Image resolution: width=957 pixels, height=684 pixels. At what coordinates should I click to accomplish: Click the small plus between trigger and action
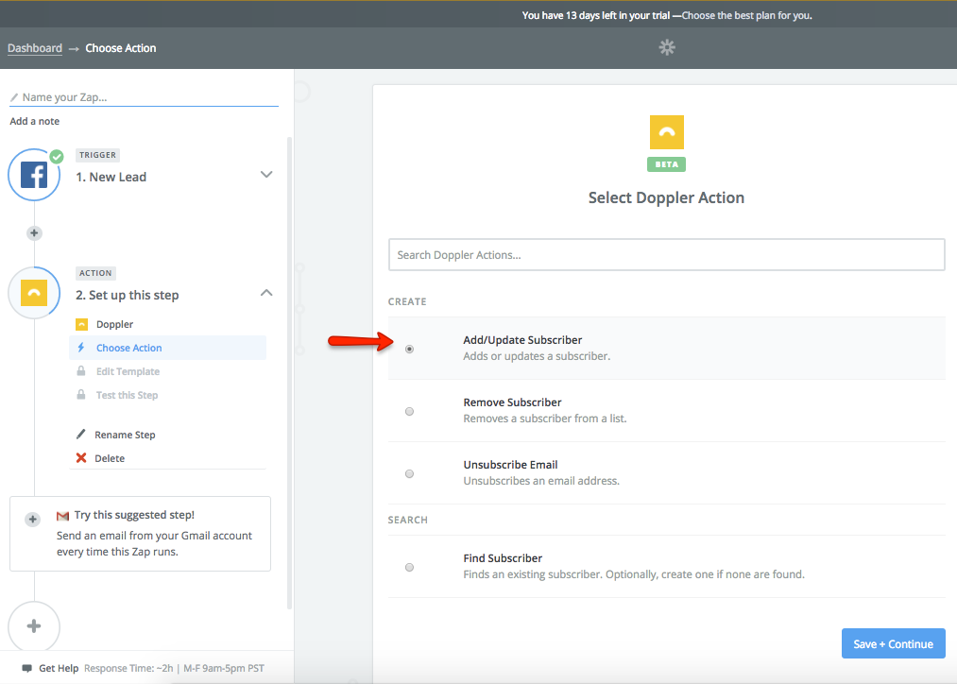(34, 233)
